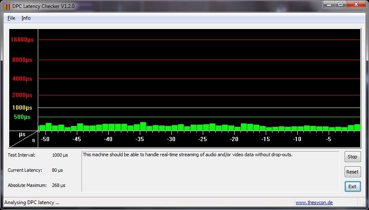Open the Info menu
369x210 pixels.
click(x=26, y=18)
